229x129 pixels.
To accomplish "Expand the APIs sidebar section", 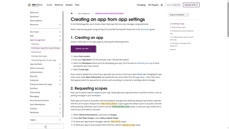I will point(60,36).
